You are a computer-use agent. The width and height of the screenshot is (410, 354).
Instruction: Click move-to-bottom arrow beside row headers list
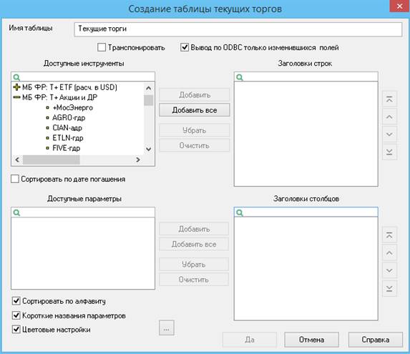(389, 152)
